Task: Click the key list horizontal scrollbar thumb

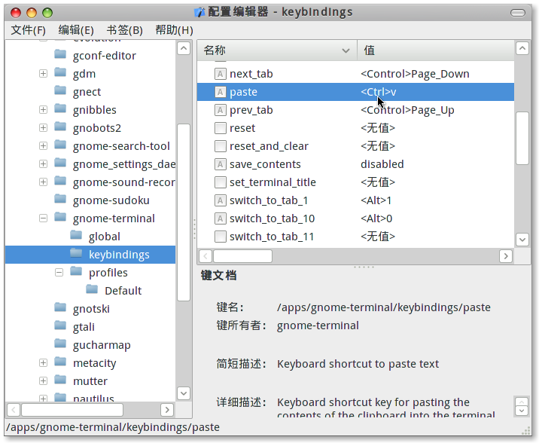Action: pyautogui.click(x=242, y=256)
